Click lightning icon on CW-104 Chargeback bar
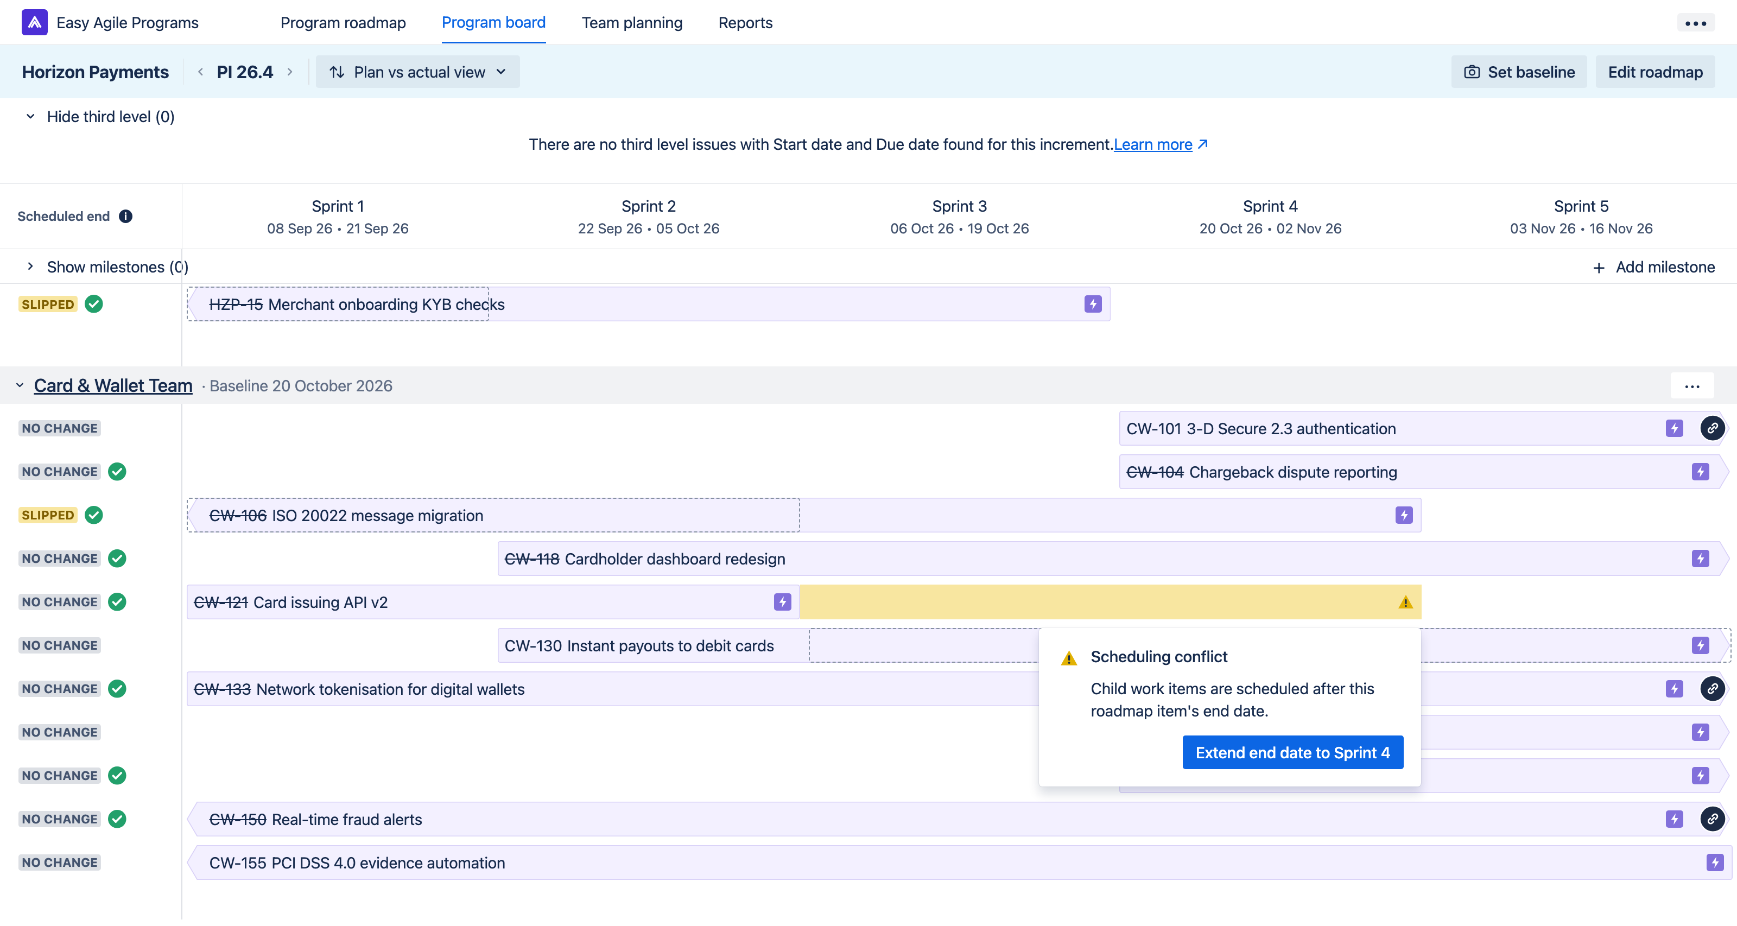Viewport: 1737px width, 926px height. tap(1701, 472)
